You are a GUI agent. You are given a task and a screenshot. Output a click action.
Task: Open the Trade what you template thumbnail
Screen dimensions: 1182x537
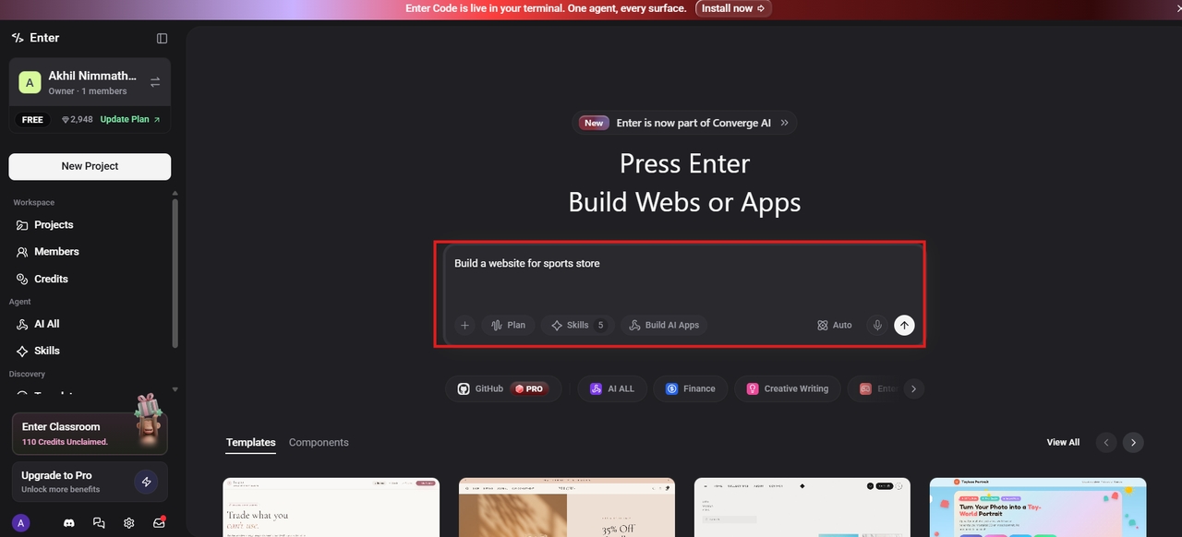(331, 507)
